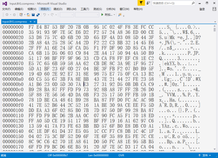Viewport: 218px width, 158px height.
Task: Open the 窗口(W) menu
Action: pyautogui.click(x=124, y=9)
